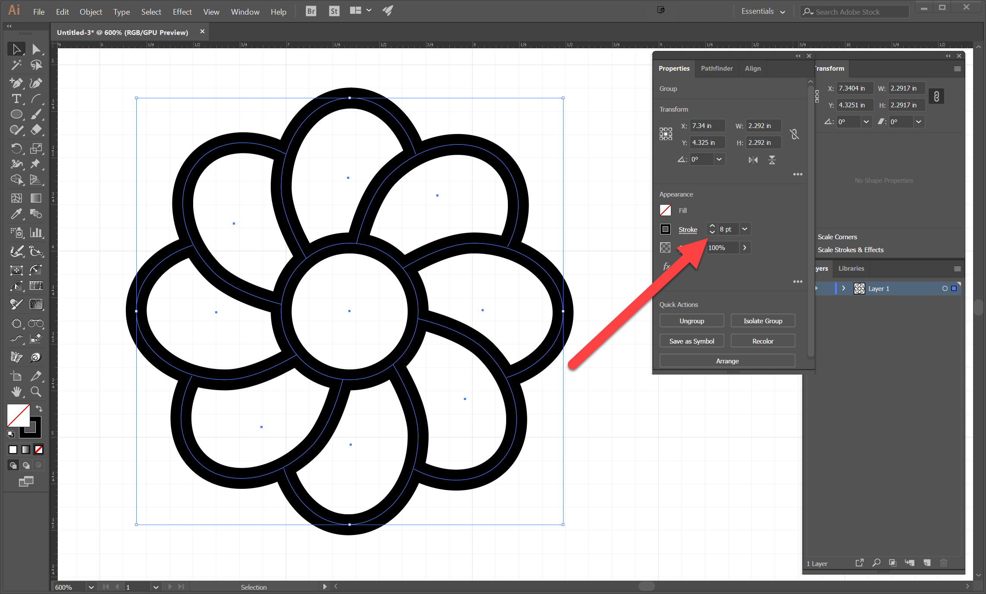Click the Stroke color swatch

[x=666, y=229]
